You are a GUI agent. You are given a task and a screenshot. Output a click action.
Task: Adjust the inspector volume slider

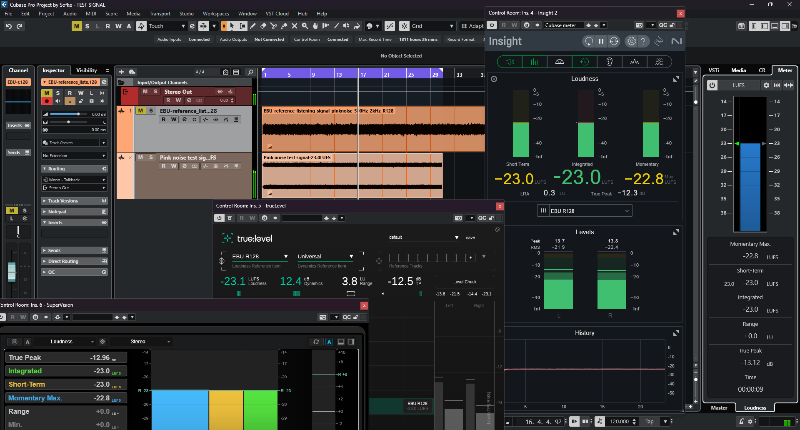coord(78,114)
